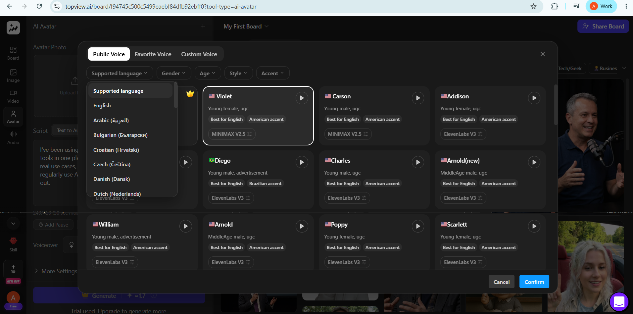Choose the Supported language default option
The height and width of the screenshot is (314, 633).
tap(130, 91)
